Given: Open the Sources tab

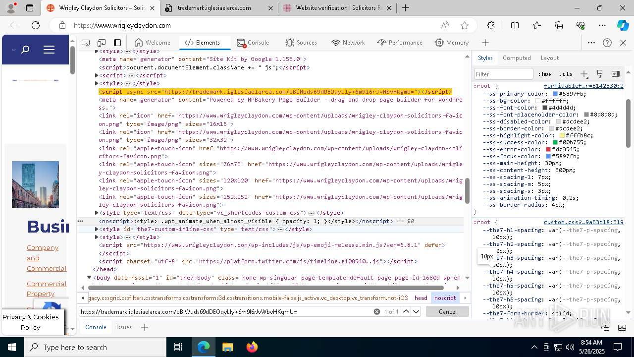Looking at the screenshot, I should pyautogui.click(x=301, y=43).
